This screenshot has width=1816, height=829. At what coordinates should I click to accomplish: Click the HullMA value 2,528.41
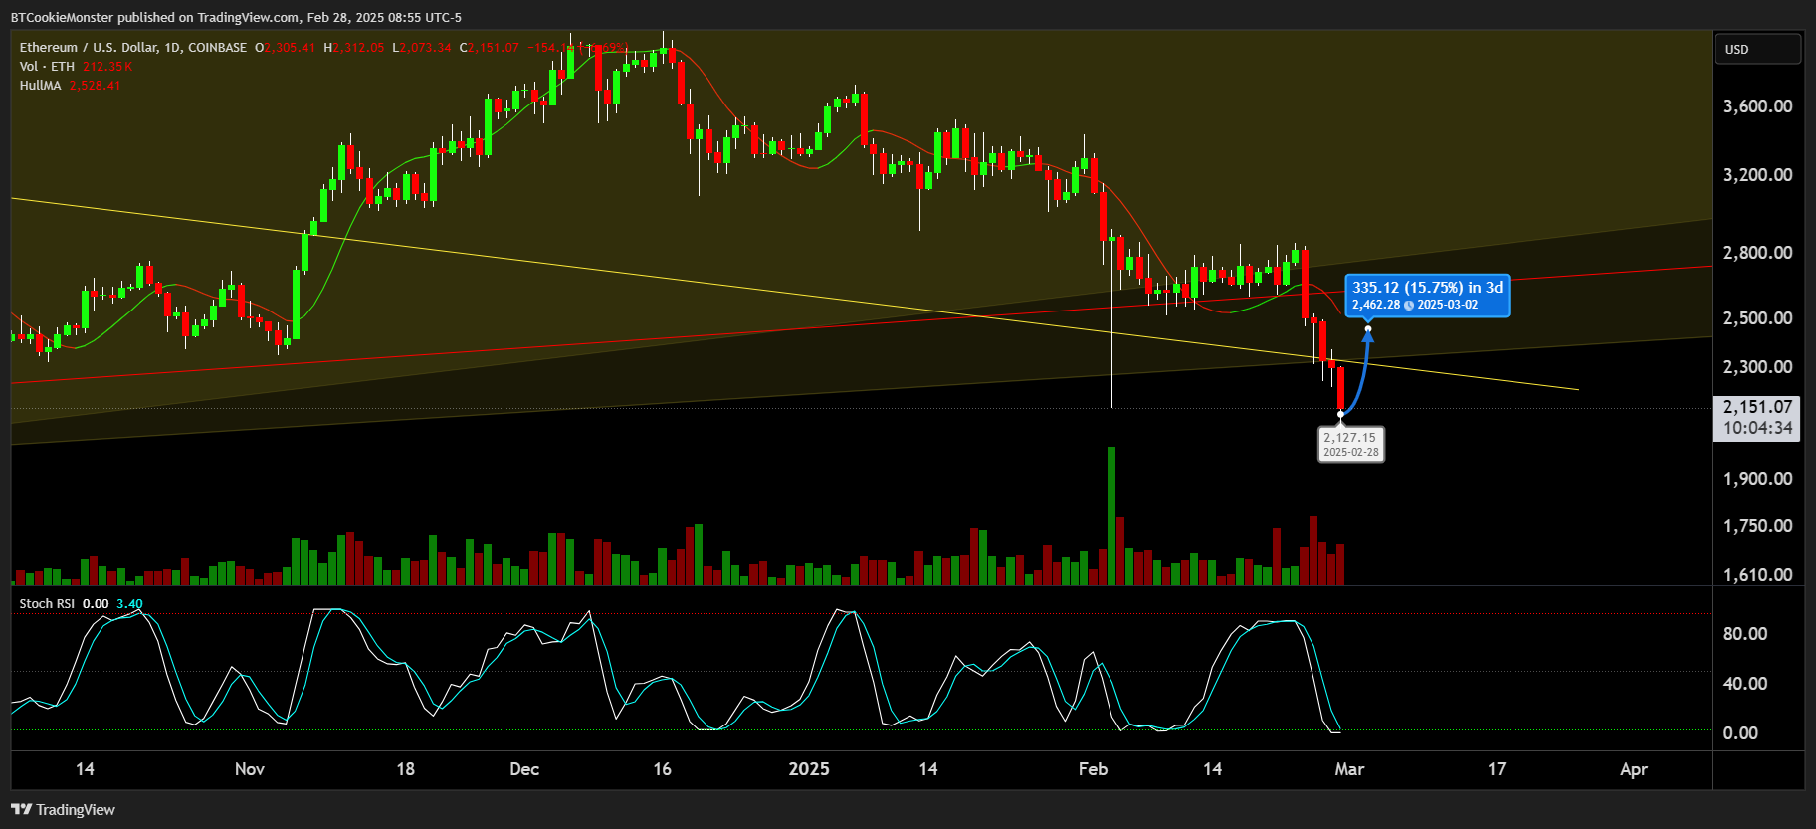coord(95,86)
